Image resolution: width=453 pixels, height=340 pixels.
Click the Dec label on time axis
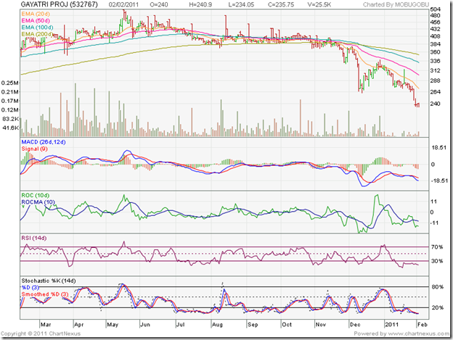tap(355, 325)
